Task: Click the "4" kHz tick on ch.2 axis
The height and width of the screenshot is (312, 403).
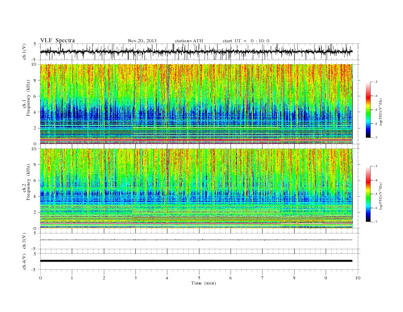Action: (x=36, y=196)
